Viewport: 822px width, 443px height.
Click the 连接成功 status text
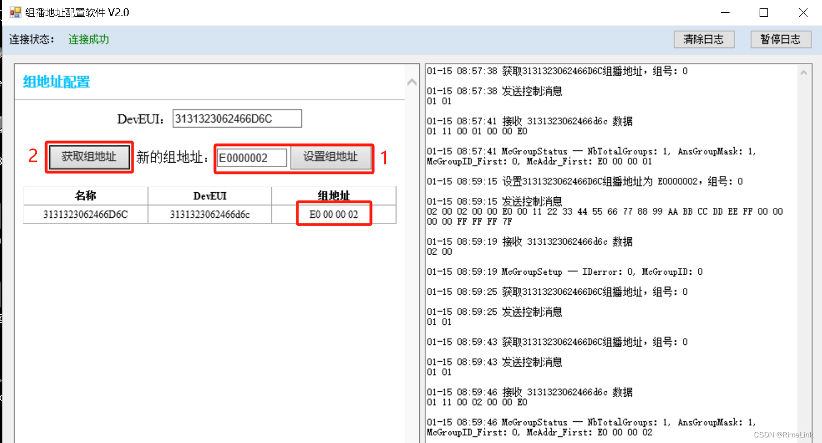(x=89, y=40)
